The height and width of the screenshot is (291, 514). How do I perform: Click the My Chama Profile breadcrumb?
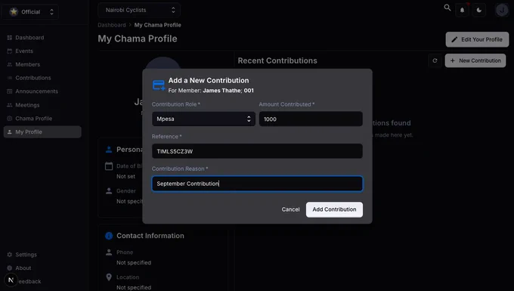pos(158,25)
